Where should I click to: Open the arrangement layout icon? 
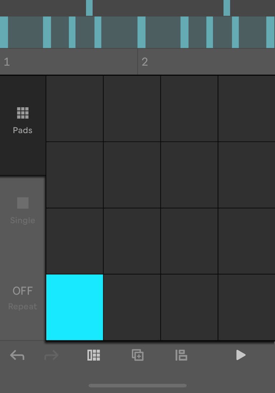181,355
